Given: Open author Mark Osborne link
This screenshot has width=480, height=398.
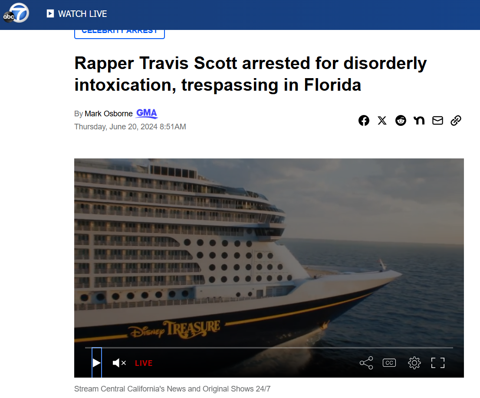Looking at the screenshot, I should click(x=108, y=114).
